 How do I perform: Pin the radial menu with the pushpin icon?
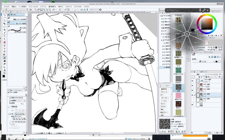[x=200, y=10]
